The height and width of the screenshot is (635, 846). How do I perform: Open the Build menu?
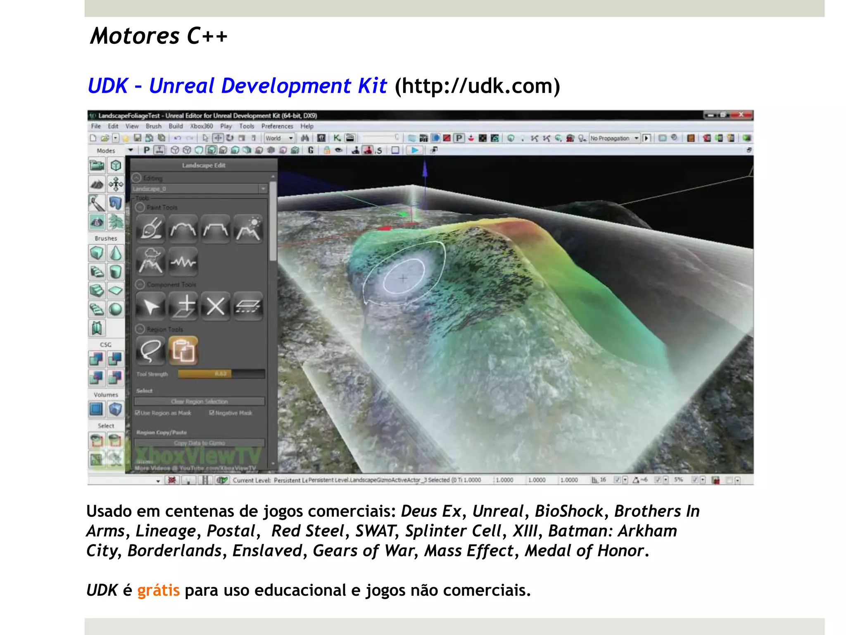pos(176,126)
